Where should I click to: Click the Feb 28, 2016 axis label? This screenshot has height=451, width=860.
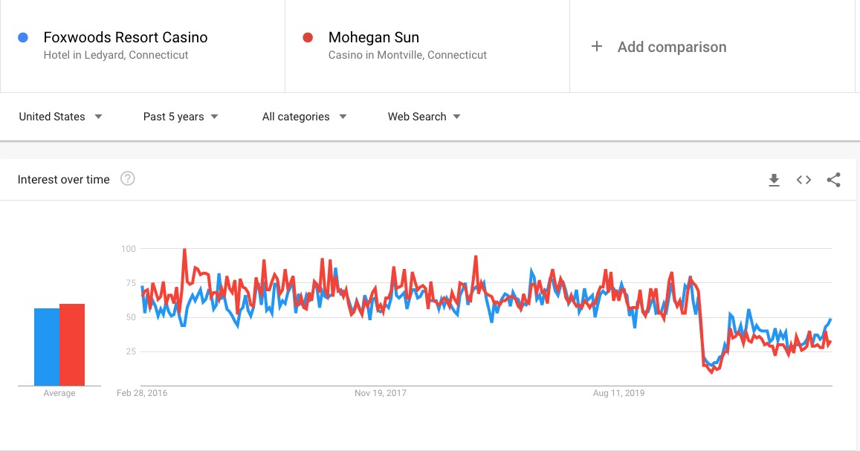tap(142, 393)
